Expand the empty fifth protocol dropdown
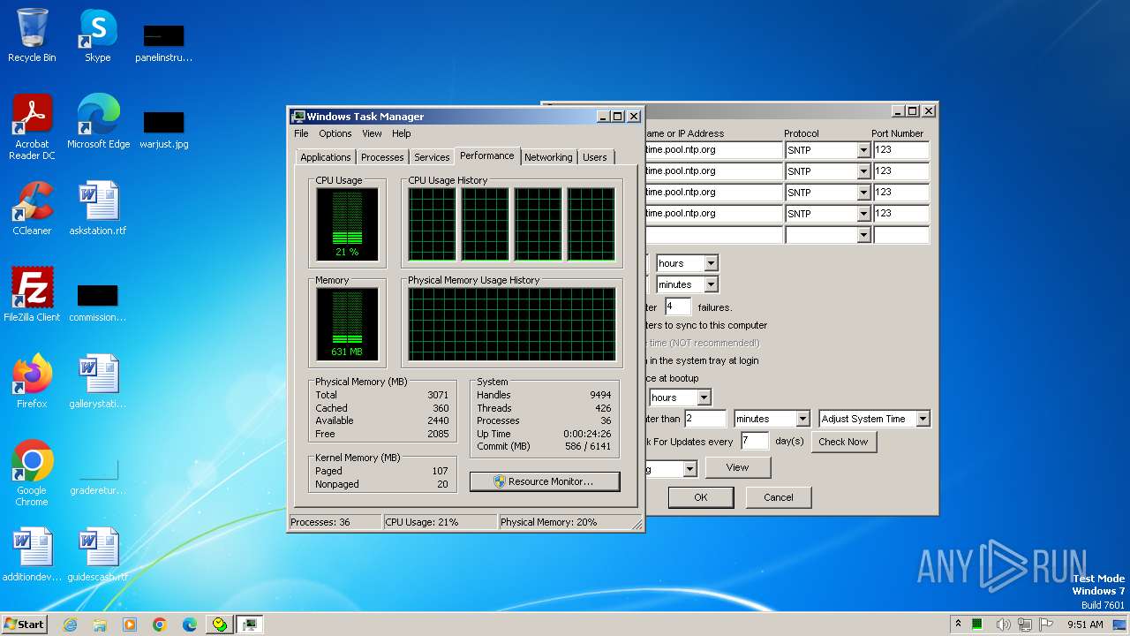This screenshot has height=636, width=1130. pyautogui.click(x=863, y=235)
